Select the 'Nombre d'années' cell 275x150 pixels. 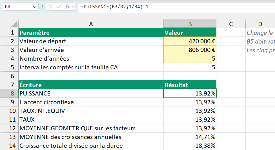tap(91, 58)
